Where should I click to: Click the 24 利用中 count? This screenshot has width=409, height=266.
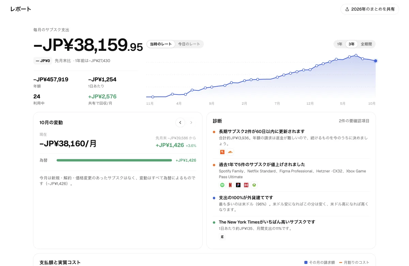point(37,97)
